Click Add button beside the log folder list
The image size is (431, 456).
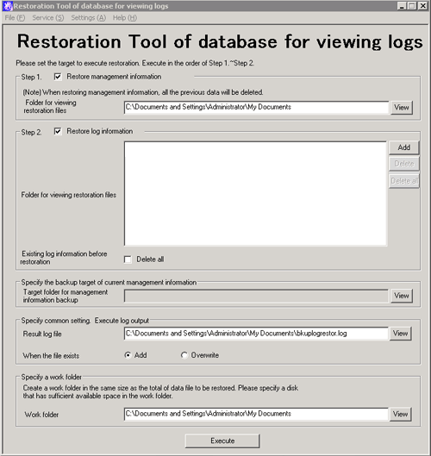pos(403,147)
